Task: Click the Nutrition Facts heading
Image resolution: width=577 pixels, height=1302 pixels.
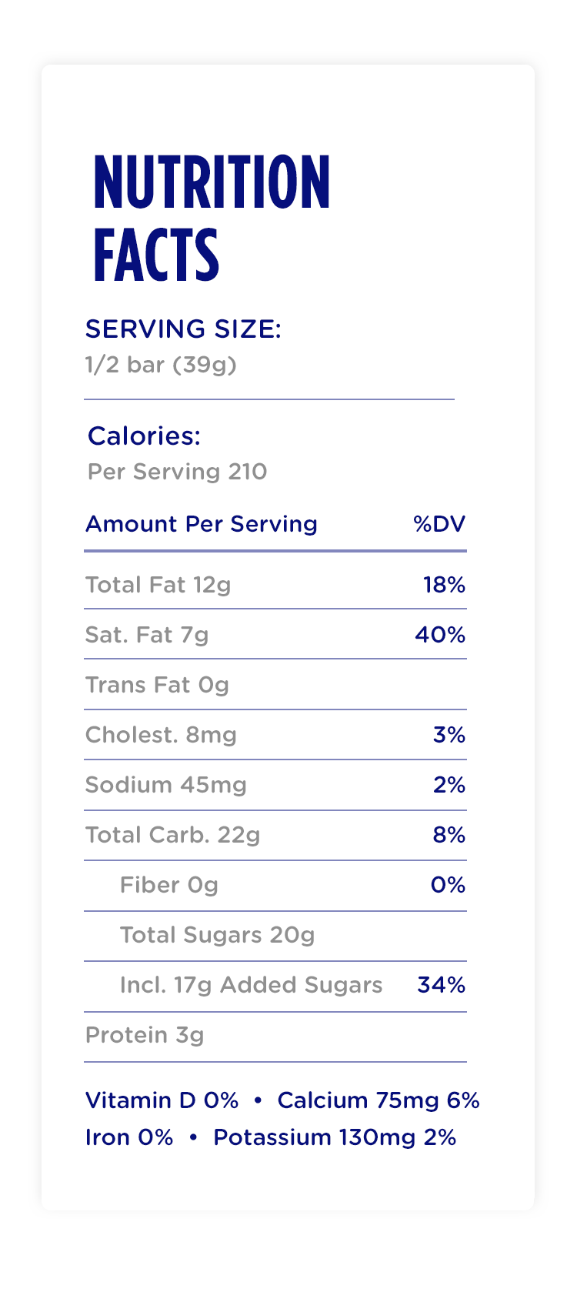Action: click(x=211, y=217)
